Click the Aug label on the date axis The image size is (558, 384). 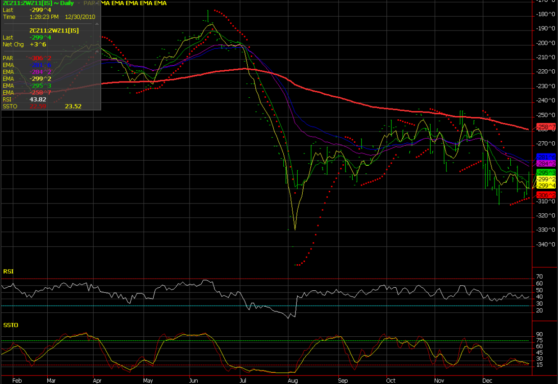293,380
